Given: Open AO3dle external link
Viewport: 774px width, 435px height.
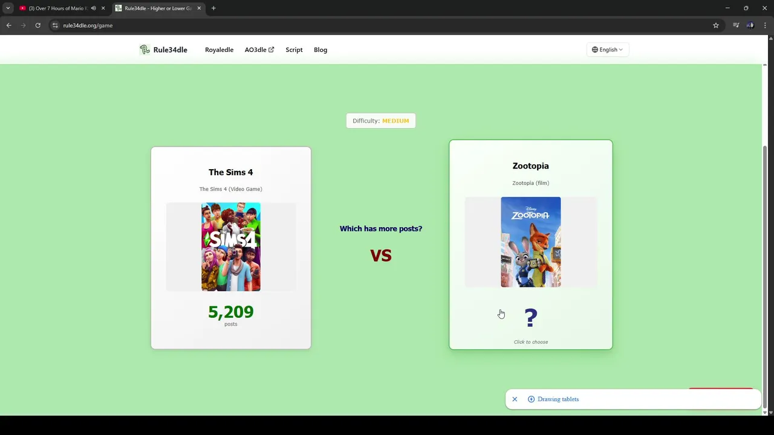Looking at the screenshot, I should pyautogui.click(x=259, y=50).
